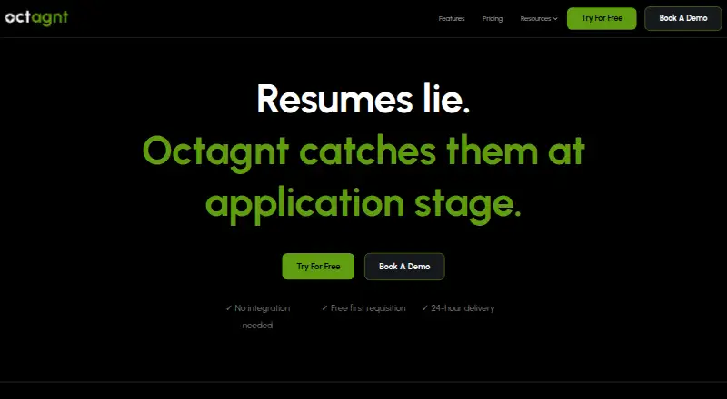Screen dimensions: 727x399
Task: Click the hero Try For Free button
Action: click(x=318, y=267)
